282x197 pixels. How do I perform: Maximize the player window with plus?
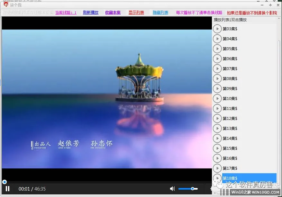270,5
